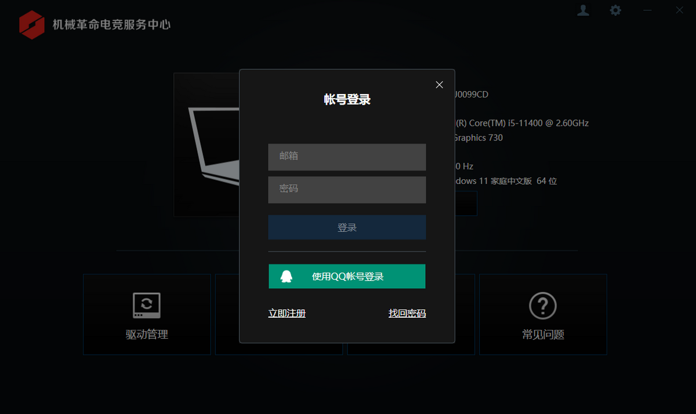The image size is (696, 414).
Task: Click the red hexagon app logo
Action: pyautogui.click(x=31, y=24)
